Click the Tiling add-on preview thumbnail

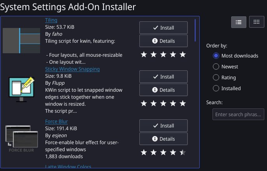(x=21, y=41)
